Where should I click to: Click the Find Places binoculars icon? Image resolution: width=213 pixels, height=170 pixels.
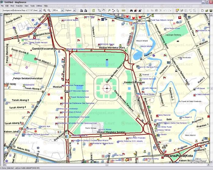[x=131, y=10]
